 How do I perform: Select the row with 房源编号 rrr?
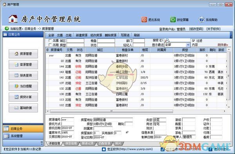click(x=136, y=55)
